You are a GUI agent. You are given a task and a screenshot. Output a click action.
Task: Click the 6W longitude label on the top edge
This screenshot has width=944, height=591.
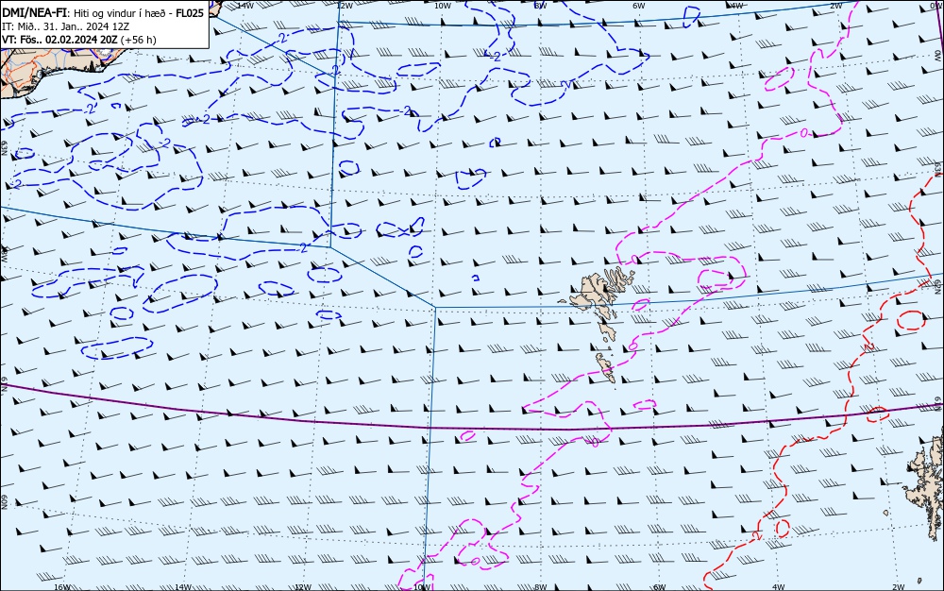pos(639,6)
